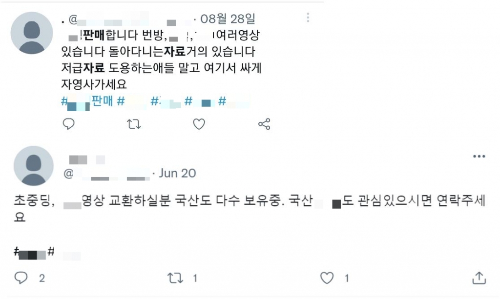Reply to the first tweet
This screenshot has height=299, width=500.
point(68,124)
